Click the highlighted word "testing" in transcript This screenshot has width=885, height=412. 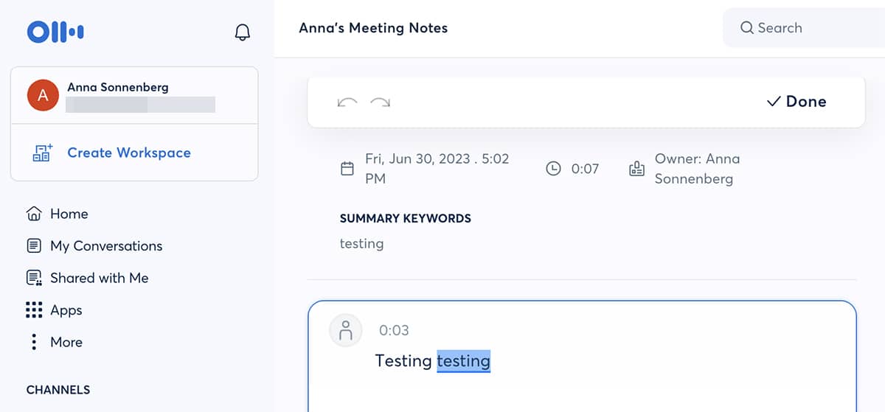(x=463, y=361)
